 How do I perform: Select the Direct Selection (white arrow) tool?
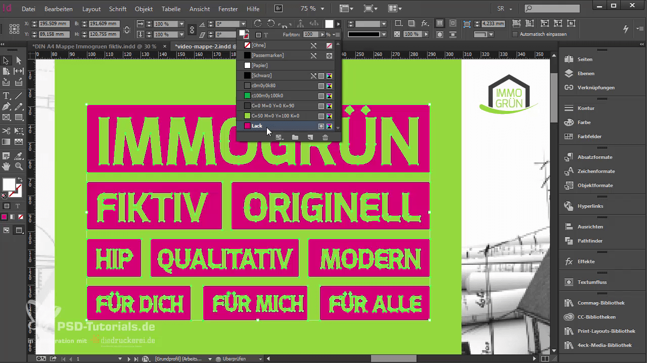(x=19, y=60)
